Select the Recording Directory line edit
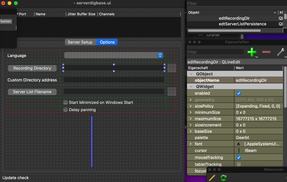This screenshot has width=287, height=182. coord(114,68)
